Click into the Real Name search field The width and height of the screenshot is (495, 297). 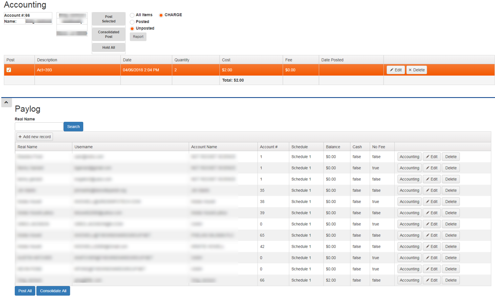[x=39, y=127]
